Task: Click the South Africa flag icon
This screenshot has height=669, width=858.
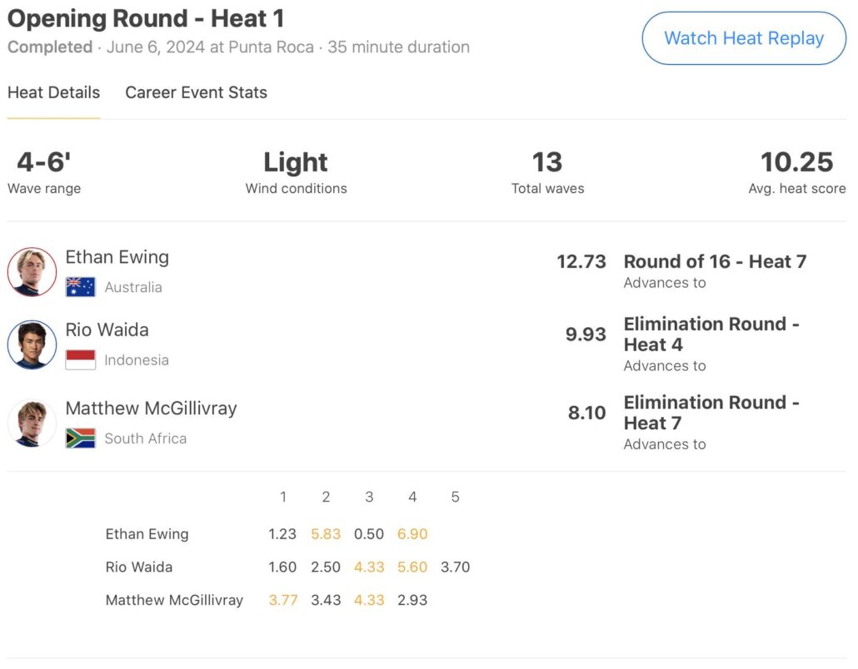Action: point(81,439)
